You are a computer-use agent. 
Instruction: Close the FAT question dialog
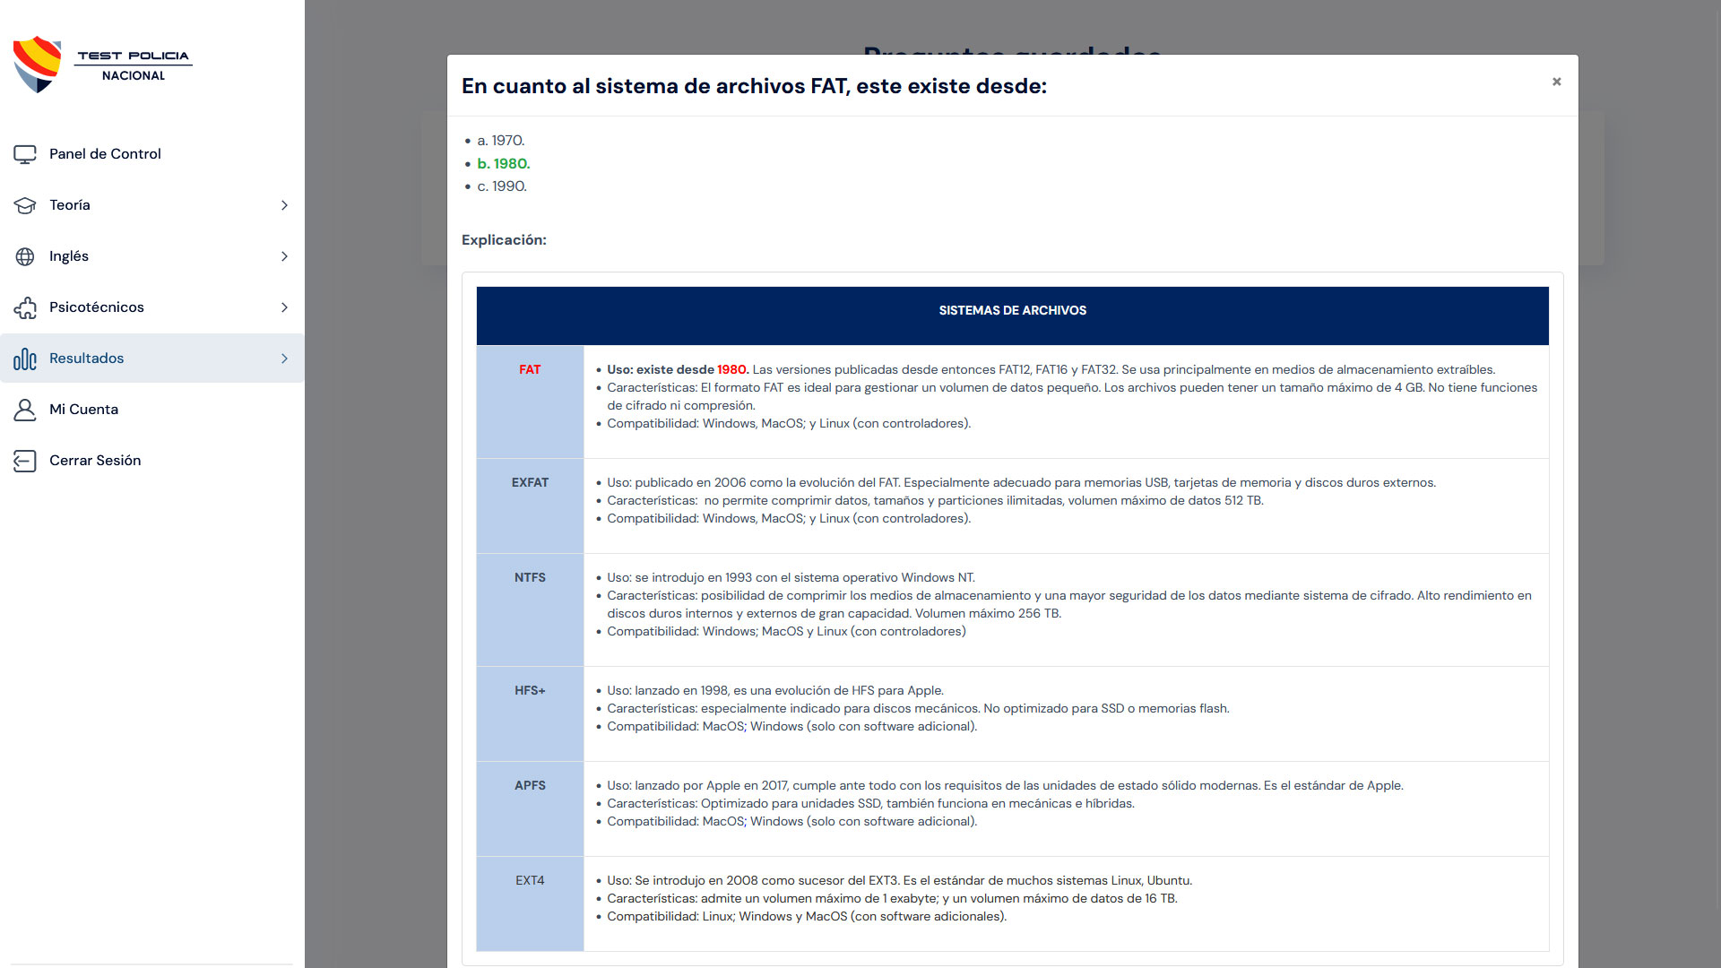pyautogui.click(x=1557, y=82)
